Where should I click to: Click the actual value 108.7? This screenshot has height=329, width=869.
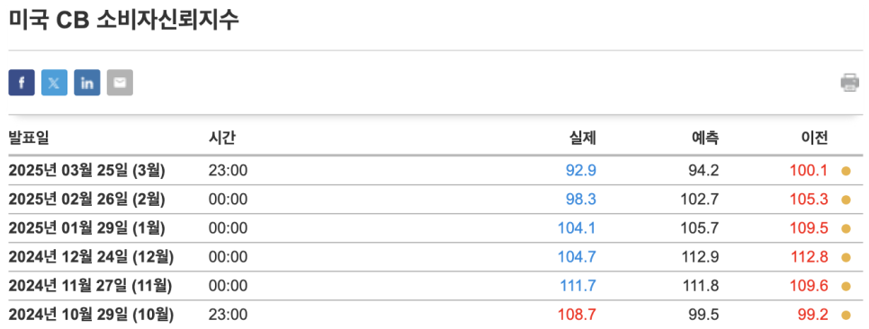tap(577, 316)
